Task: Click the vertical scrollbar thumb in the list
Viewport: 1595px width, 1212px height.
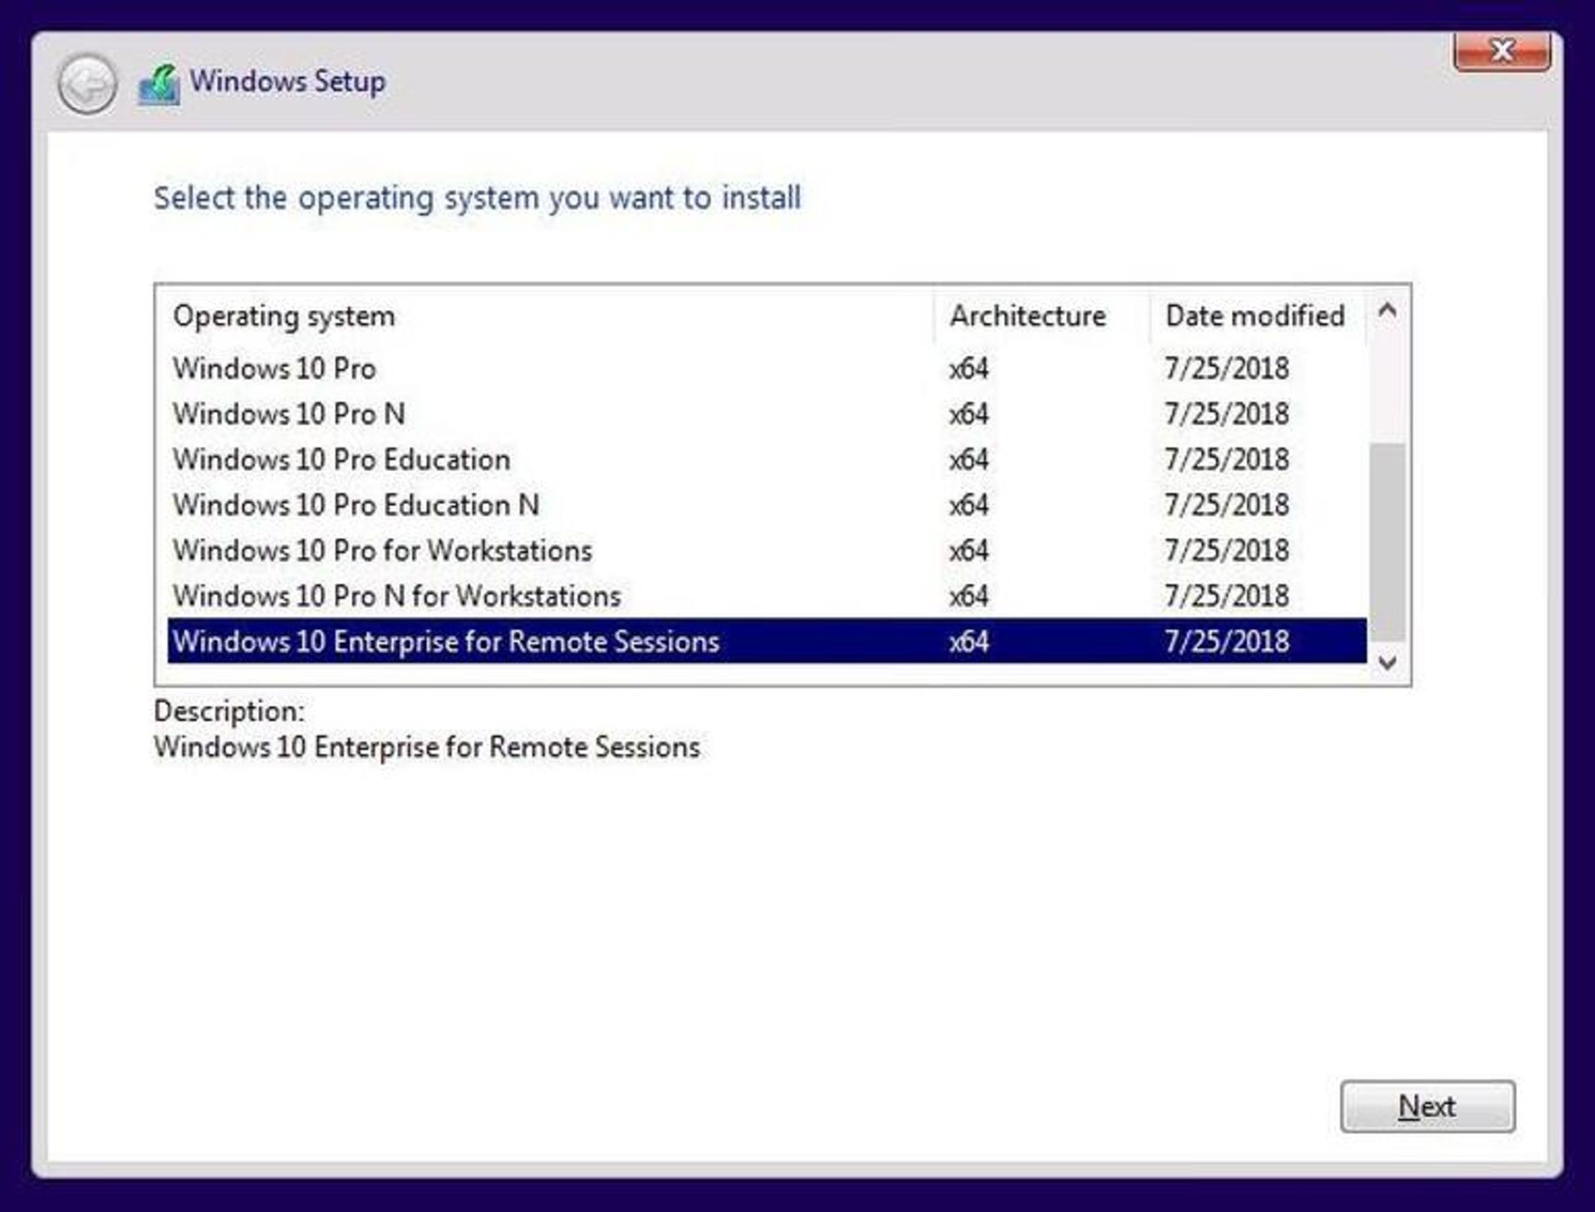Action: click(x=1386, y=542)
